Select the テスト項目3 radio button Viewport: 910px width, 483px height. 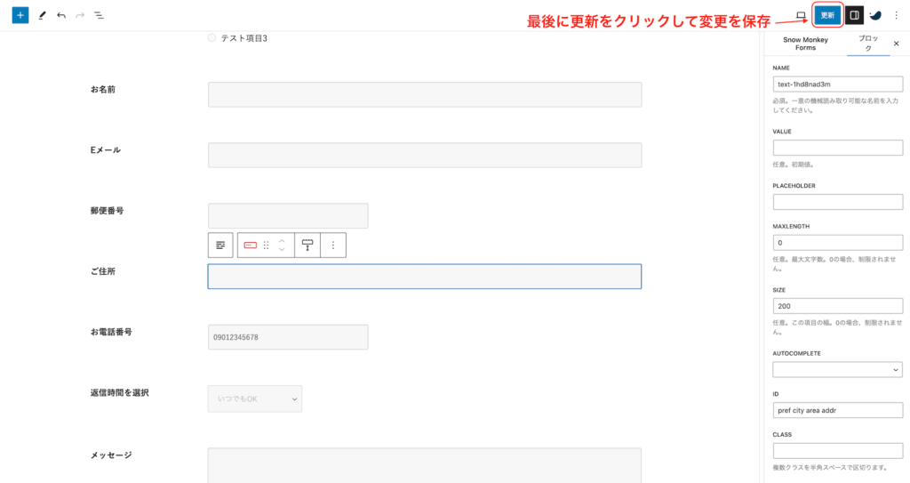pyautogui.click(x=212, y=38)
